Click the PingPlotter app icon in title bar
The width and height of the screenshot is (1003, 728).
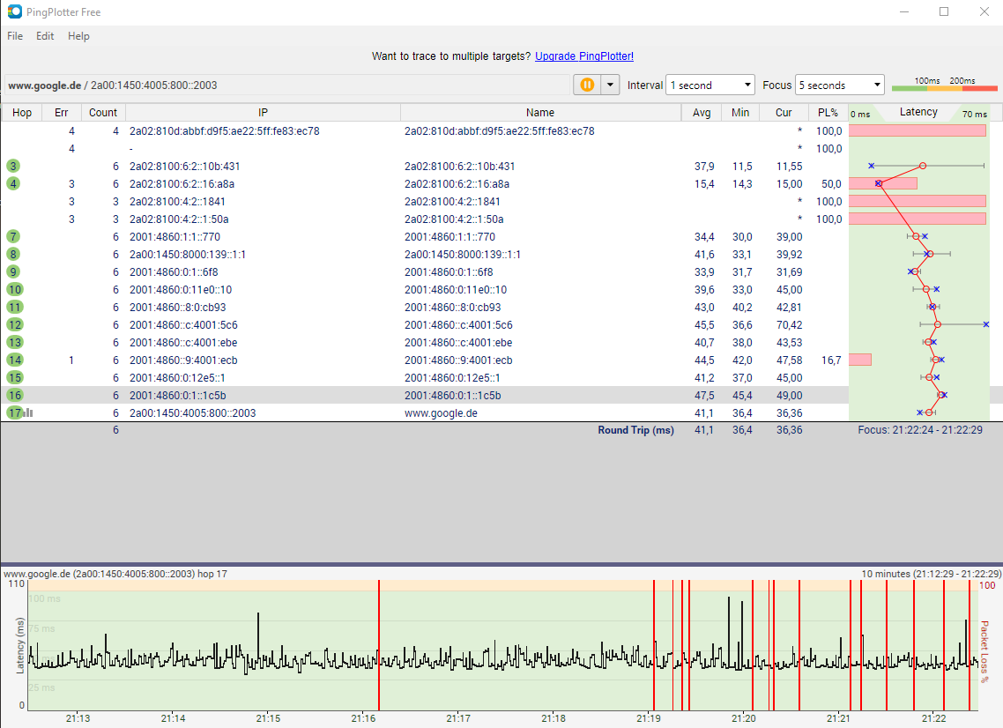[14, 11]
